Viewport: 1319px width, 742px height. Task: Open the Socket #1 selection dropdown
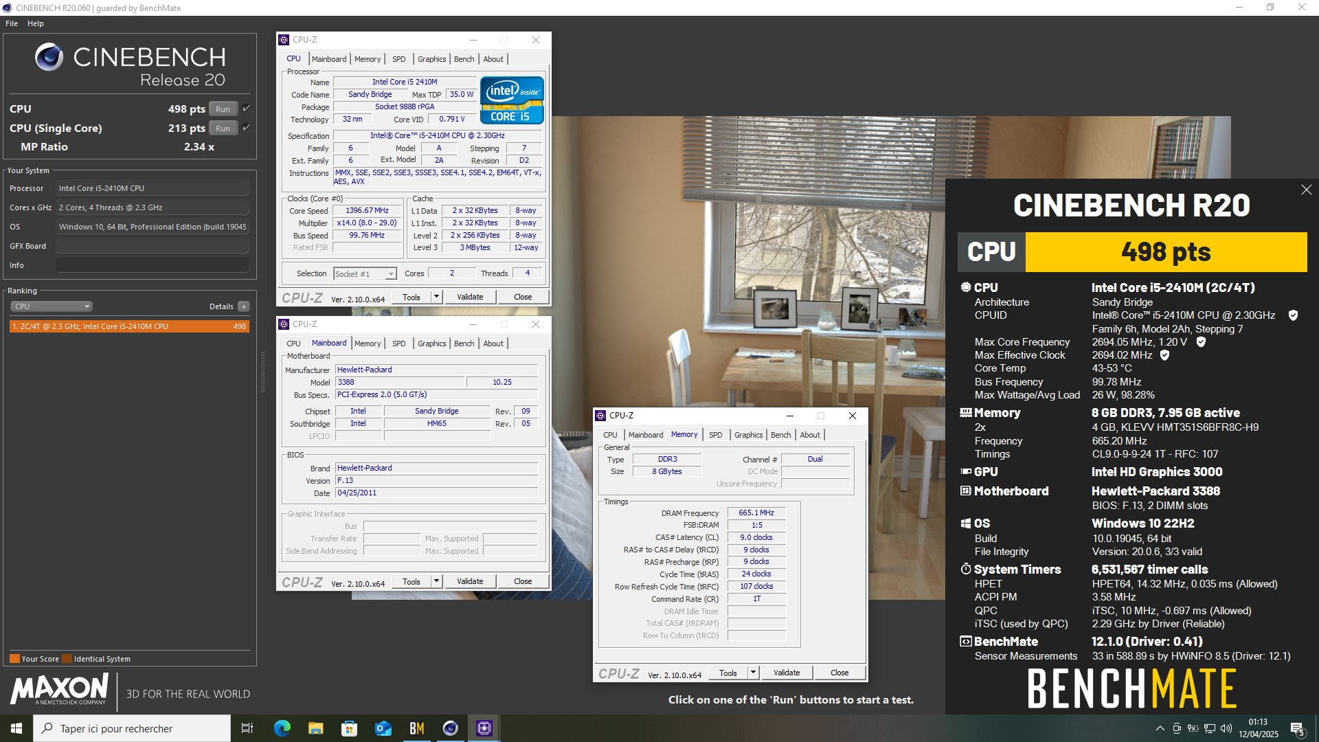(365, 274)
